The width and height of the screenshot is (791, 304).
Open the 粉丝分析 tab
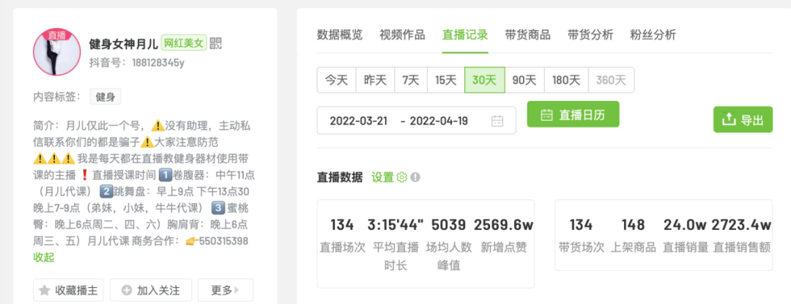pyautogui.click(x=653, y=34)
